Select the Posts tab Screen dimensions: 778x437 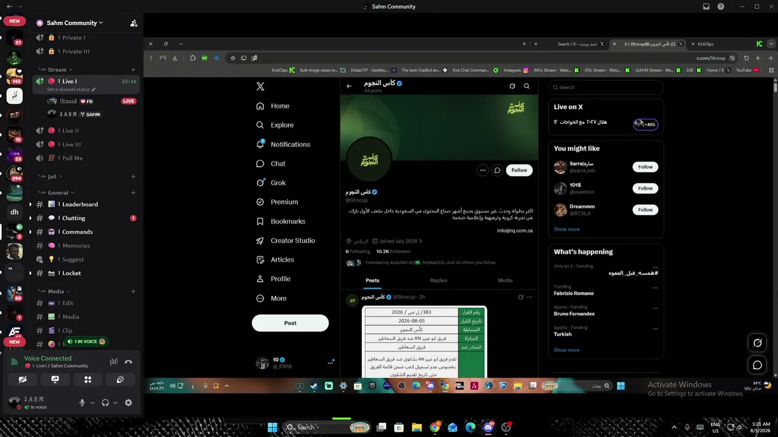[373, 280]
